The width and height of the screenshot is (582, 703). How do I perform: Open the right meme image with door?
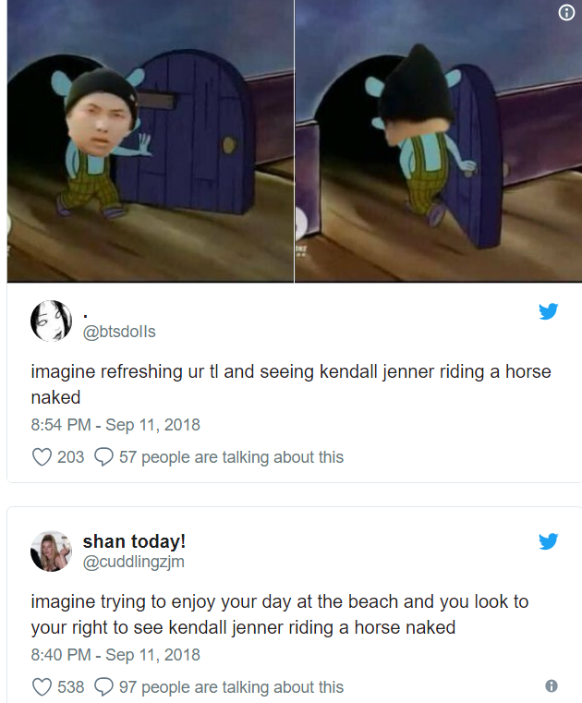pos(439,140)
